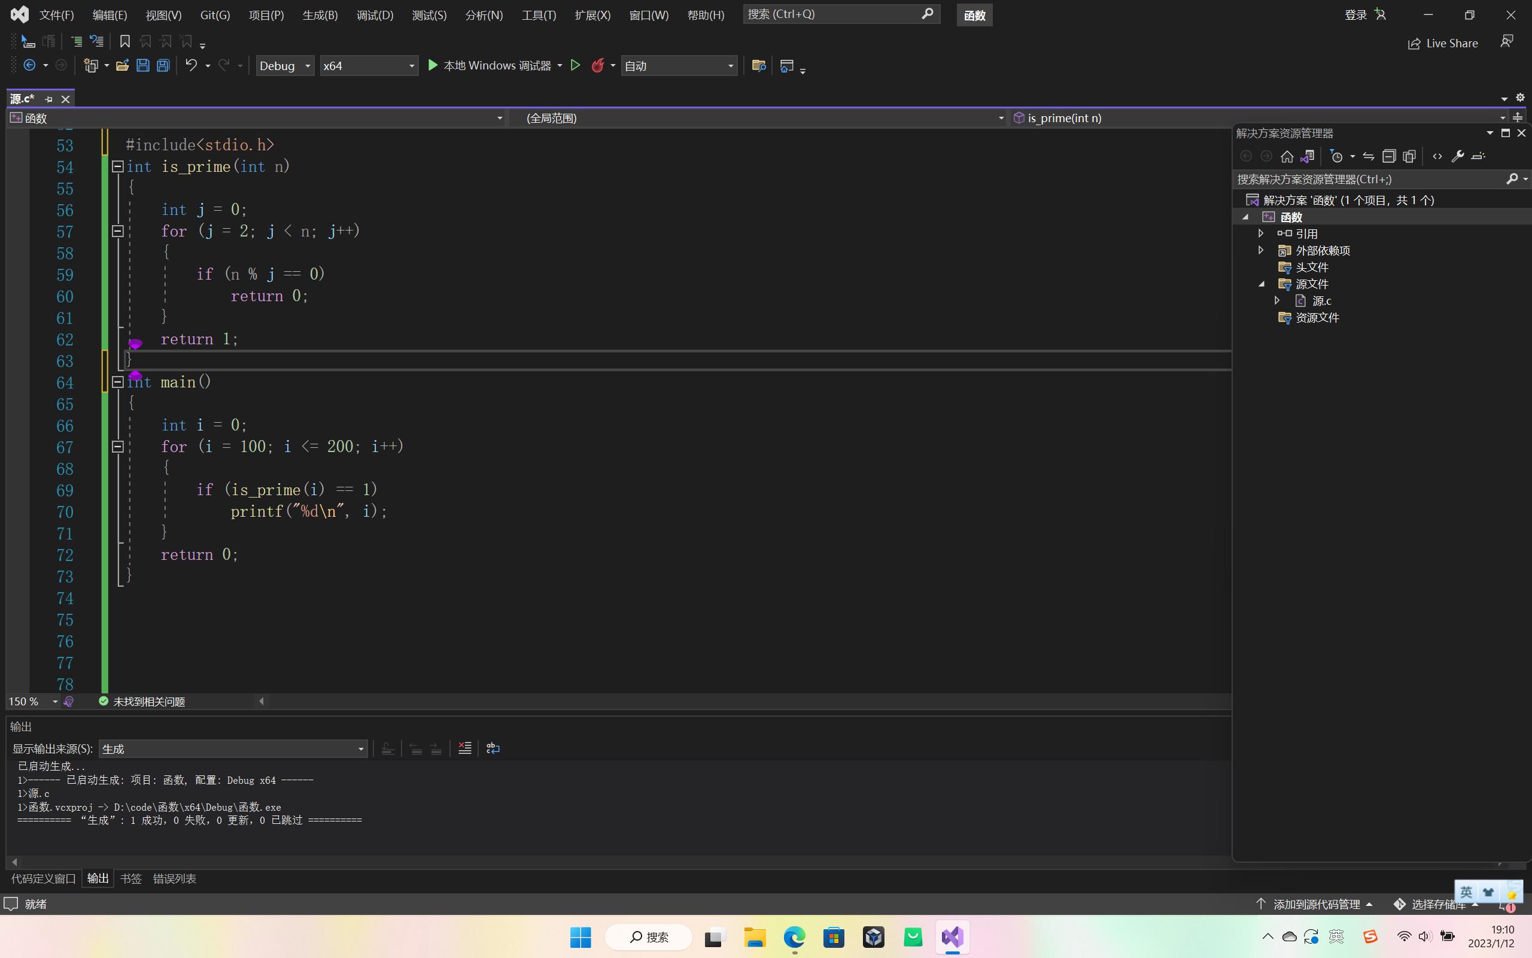Save the current file with Save icon
1532x958 pixels.
(x=143, y=65)
